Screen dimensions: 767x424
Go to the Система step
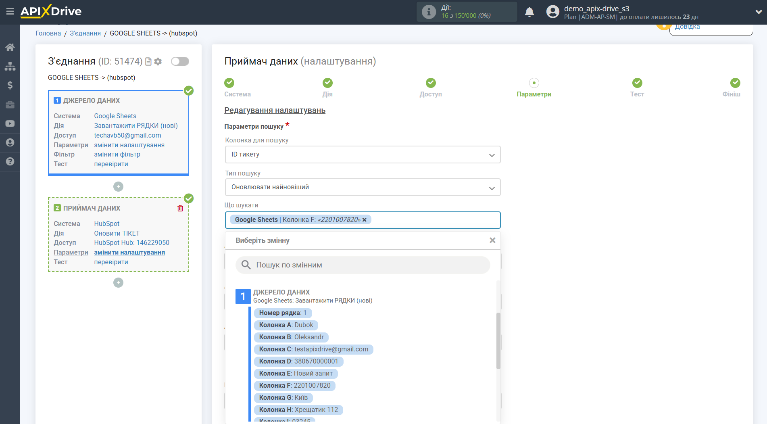click(x=229, y=83)
